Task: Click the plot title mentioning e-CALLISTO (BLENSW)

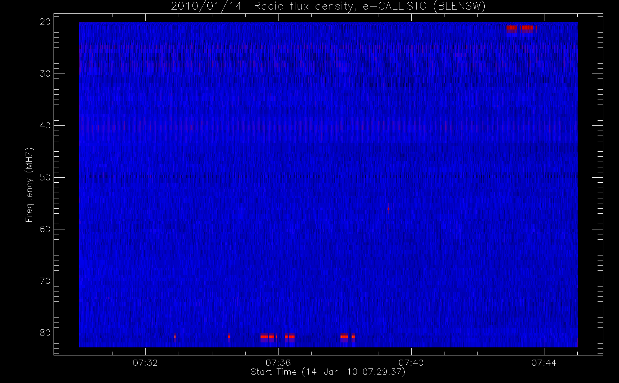Action: pos(328,7)
